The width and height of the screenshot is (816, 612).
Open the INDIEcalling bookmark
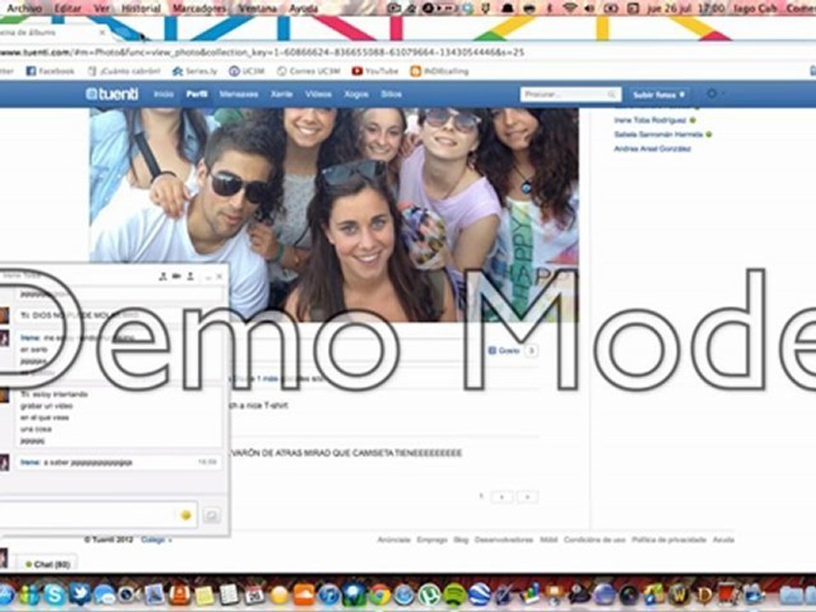tap(439, 71)
